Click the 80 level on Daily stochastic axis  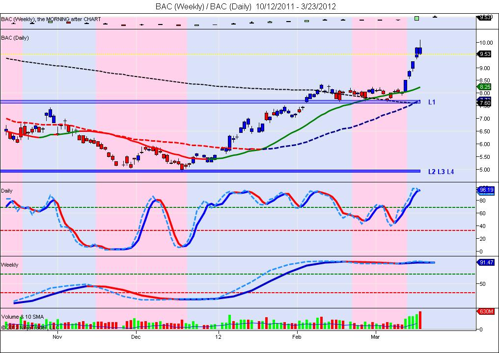click(482, 201)
